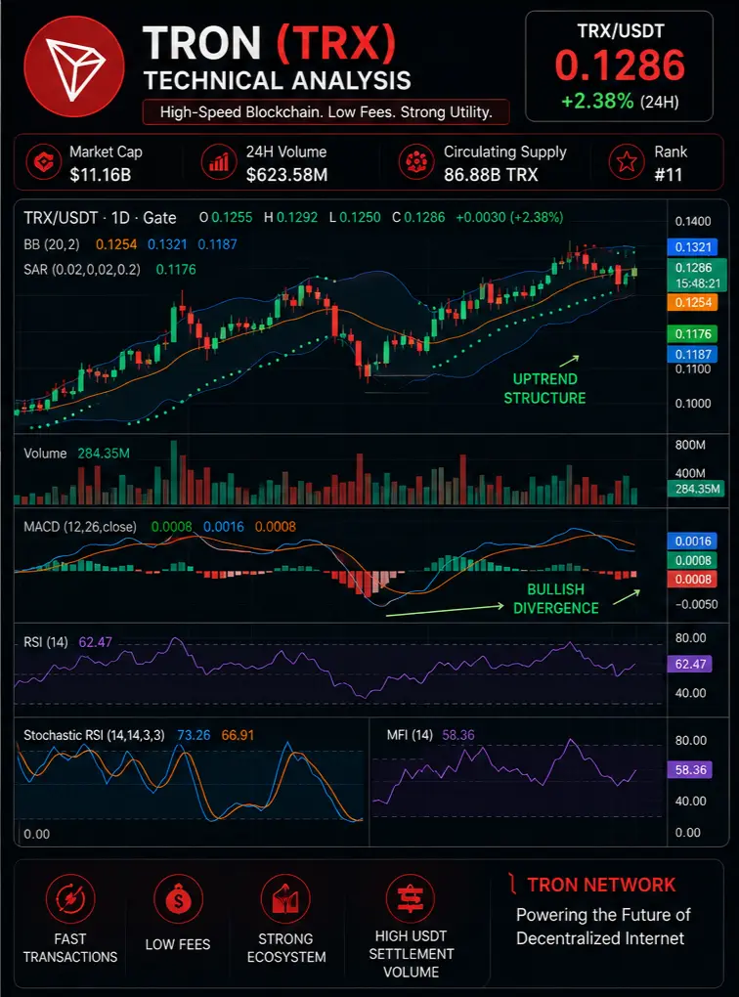Click the open price value O 0.1255

point(226,217)
